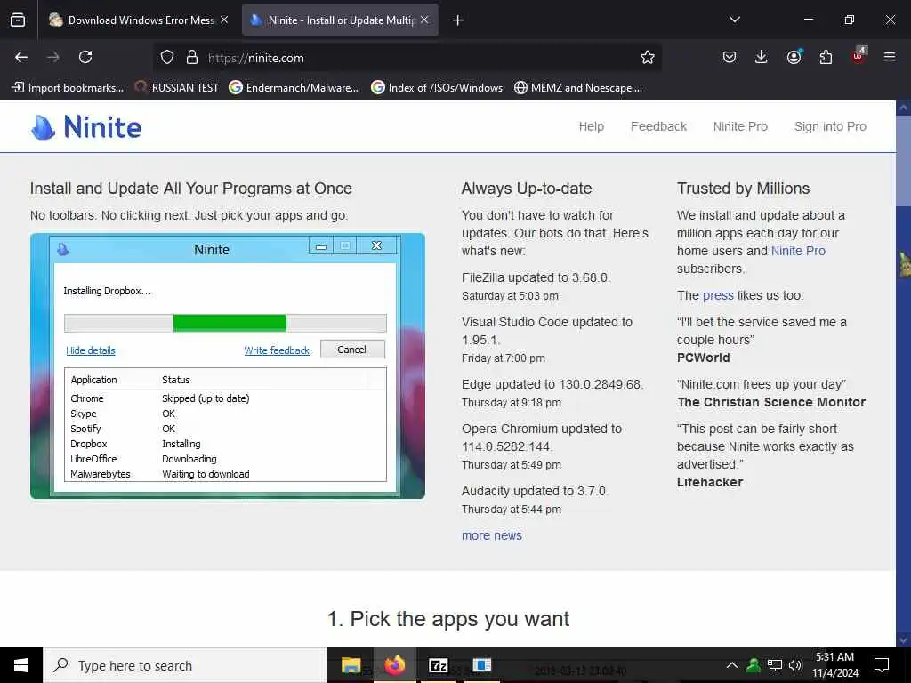The width and height of the screenshot is (911, 683).
Task: Open Pocket save icon in toolbar
Action: 730,57
